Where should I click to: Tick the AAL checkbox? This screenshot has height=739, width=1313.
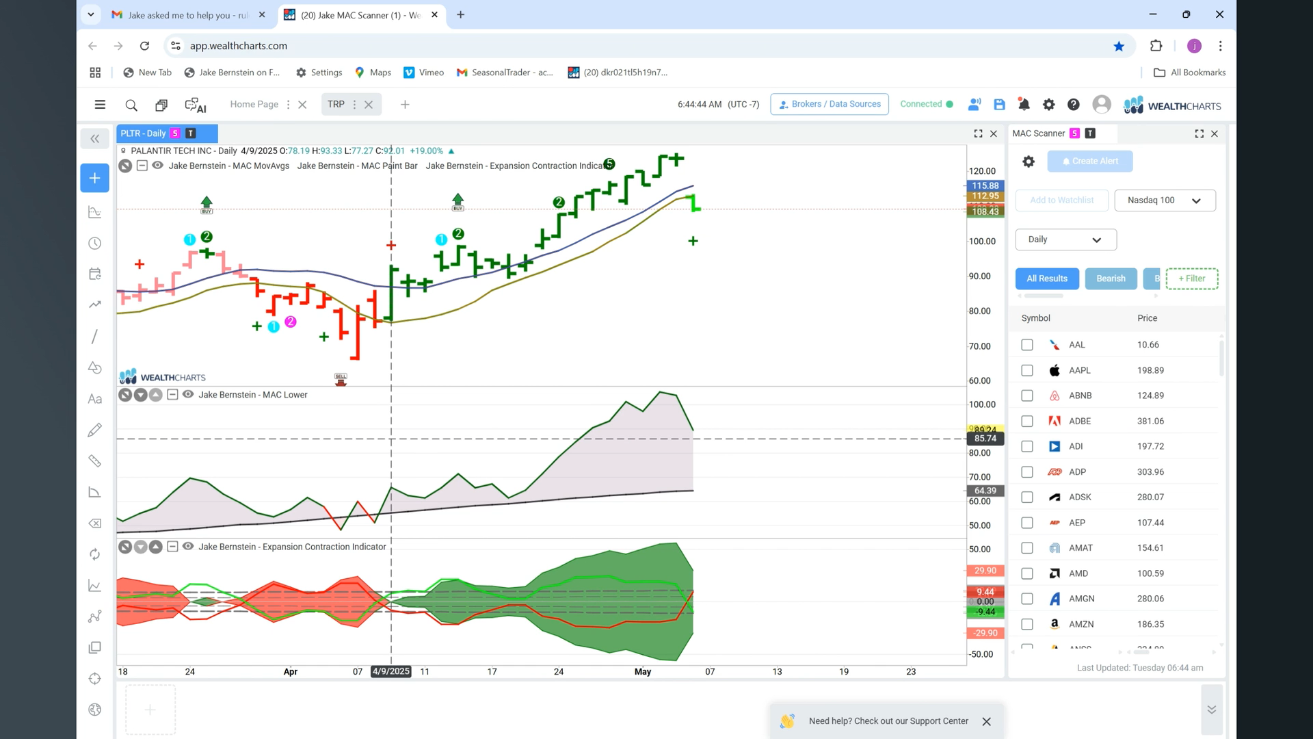click(x=1026, y=345)
